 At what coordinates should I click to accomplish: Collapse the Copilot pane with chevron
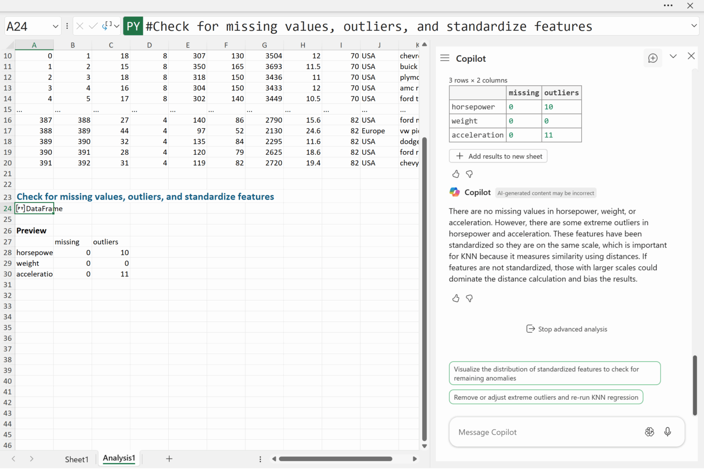(x=673, y=56)
